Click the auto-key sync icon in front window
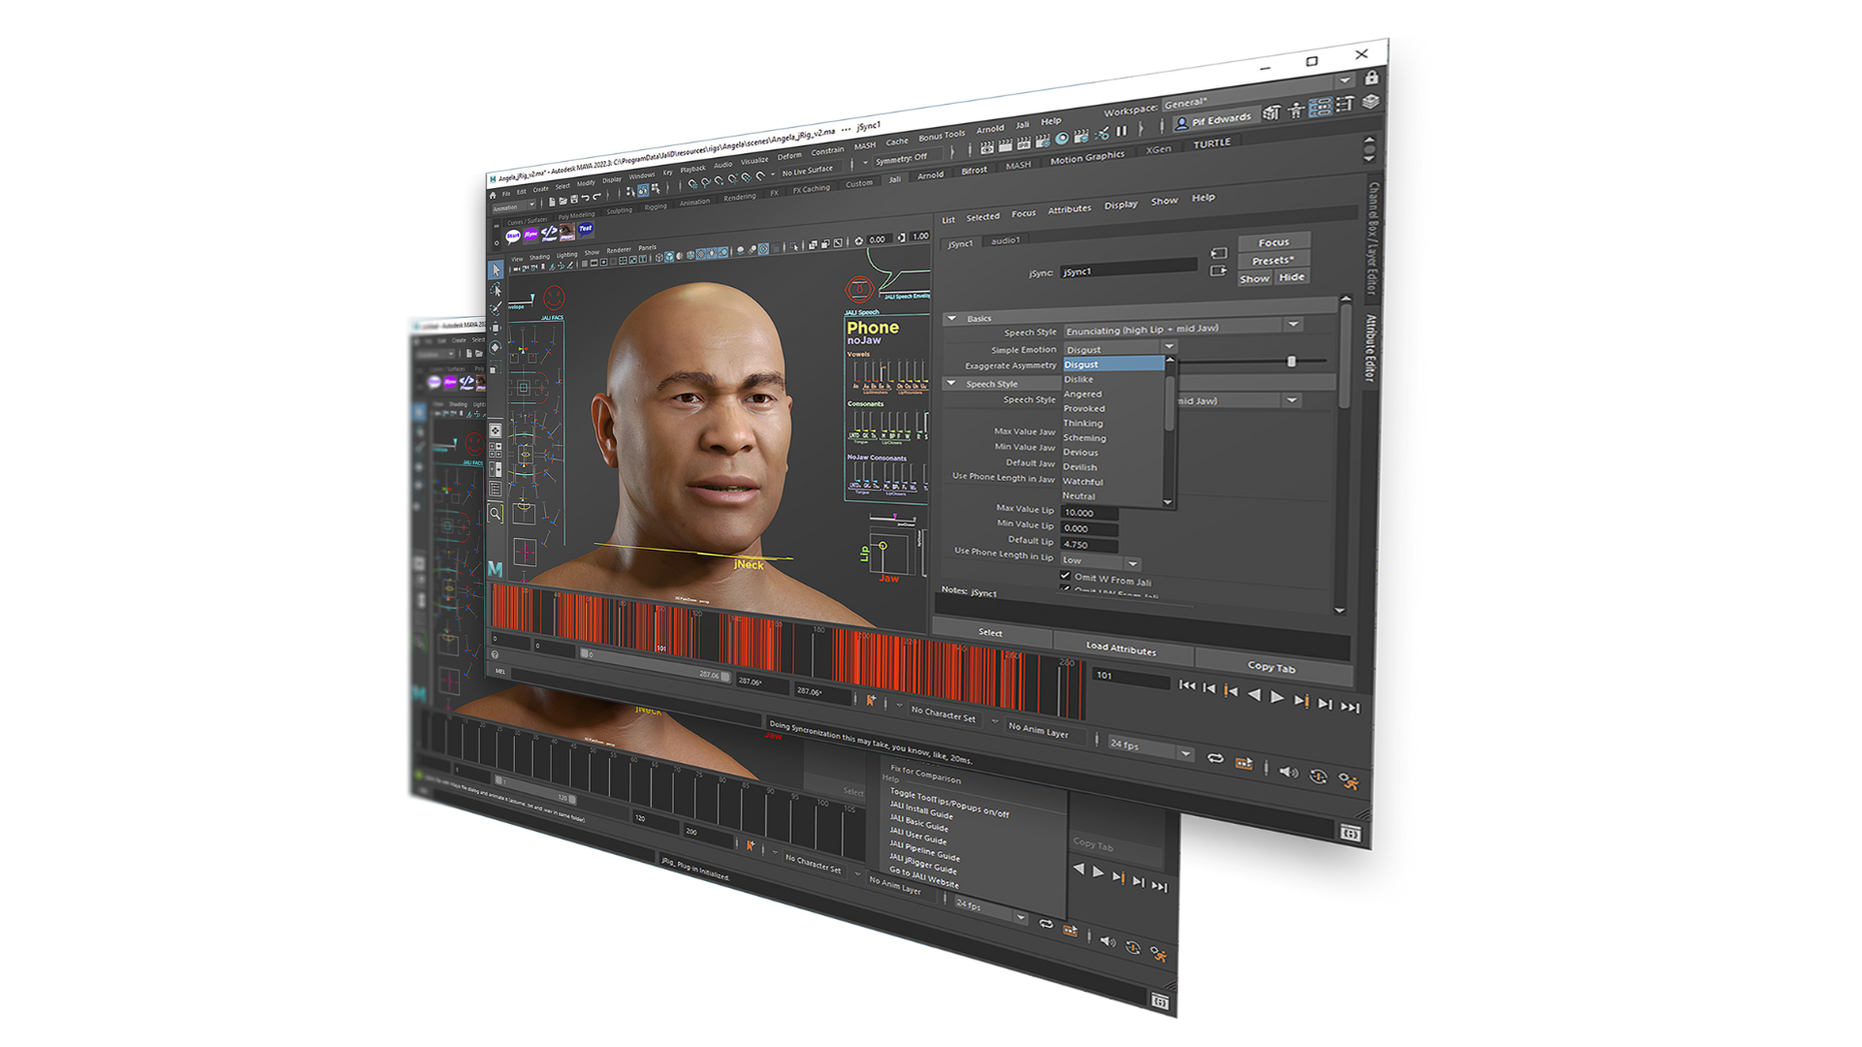The width and height of the screenshot is (1862, 1047). [x=1318, y=777]
